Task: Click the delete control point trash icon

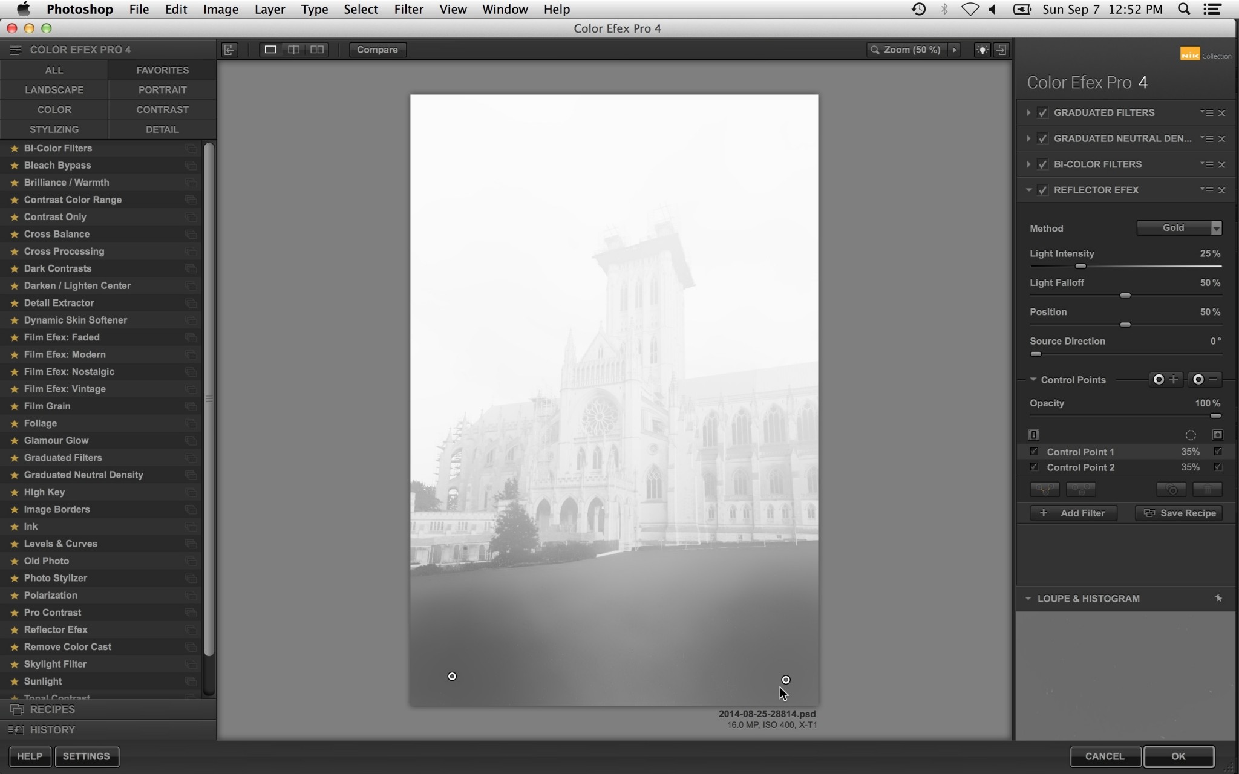Action: pos(1208,489)
